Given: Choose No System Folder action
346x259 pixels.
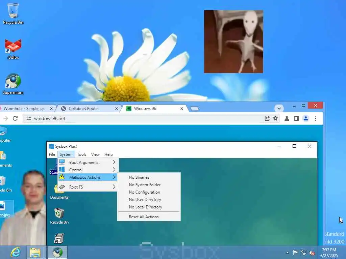Looking at the screenshot, I should [149, 185].
